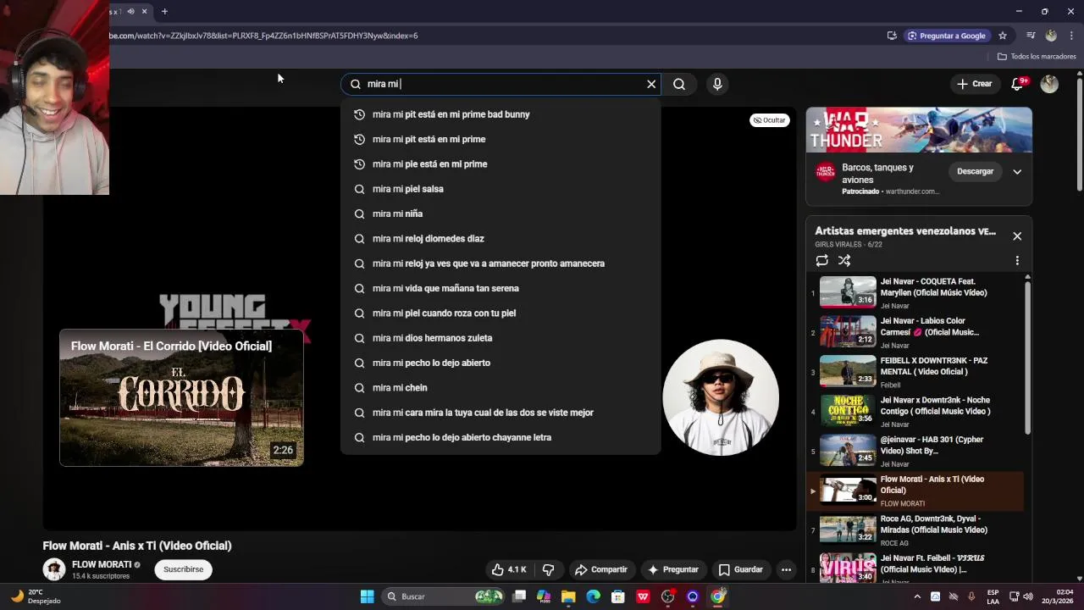Close the playlist panel with X
Screen dimensions: 1084x610
click(x=1017, y=236)
